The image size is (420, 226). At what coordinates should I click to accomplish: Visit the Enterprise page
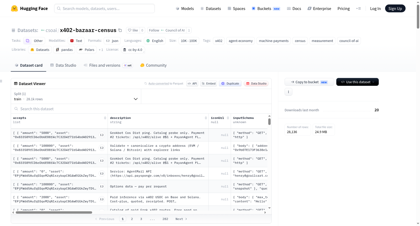319,8
